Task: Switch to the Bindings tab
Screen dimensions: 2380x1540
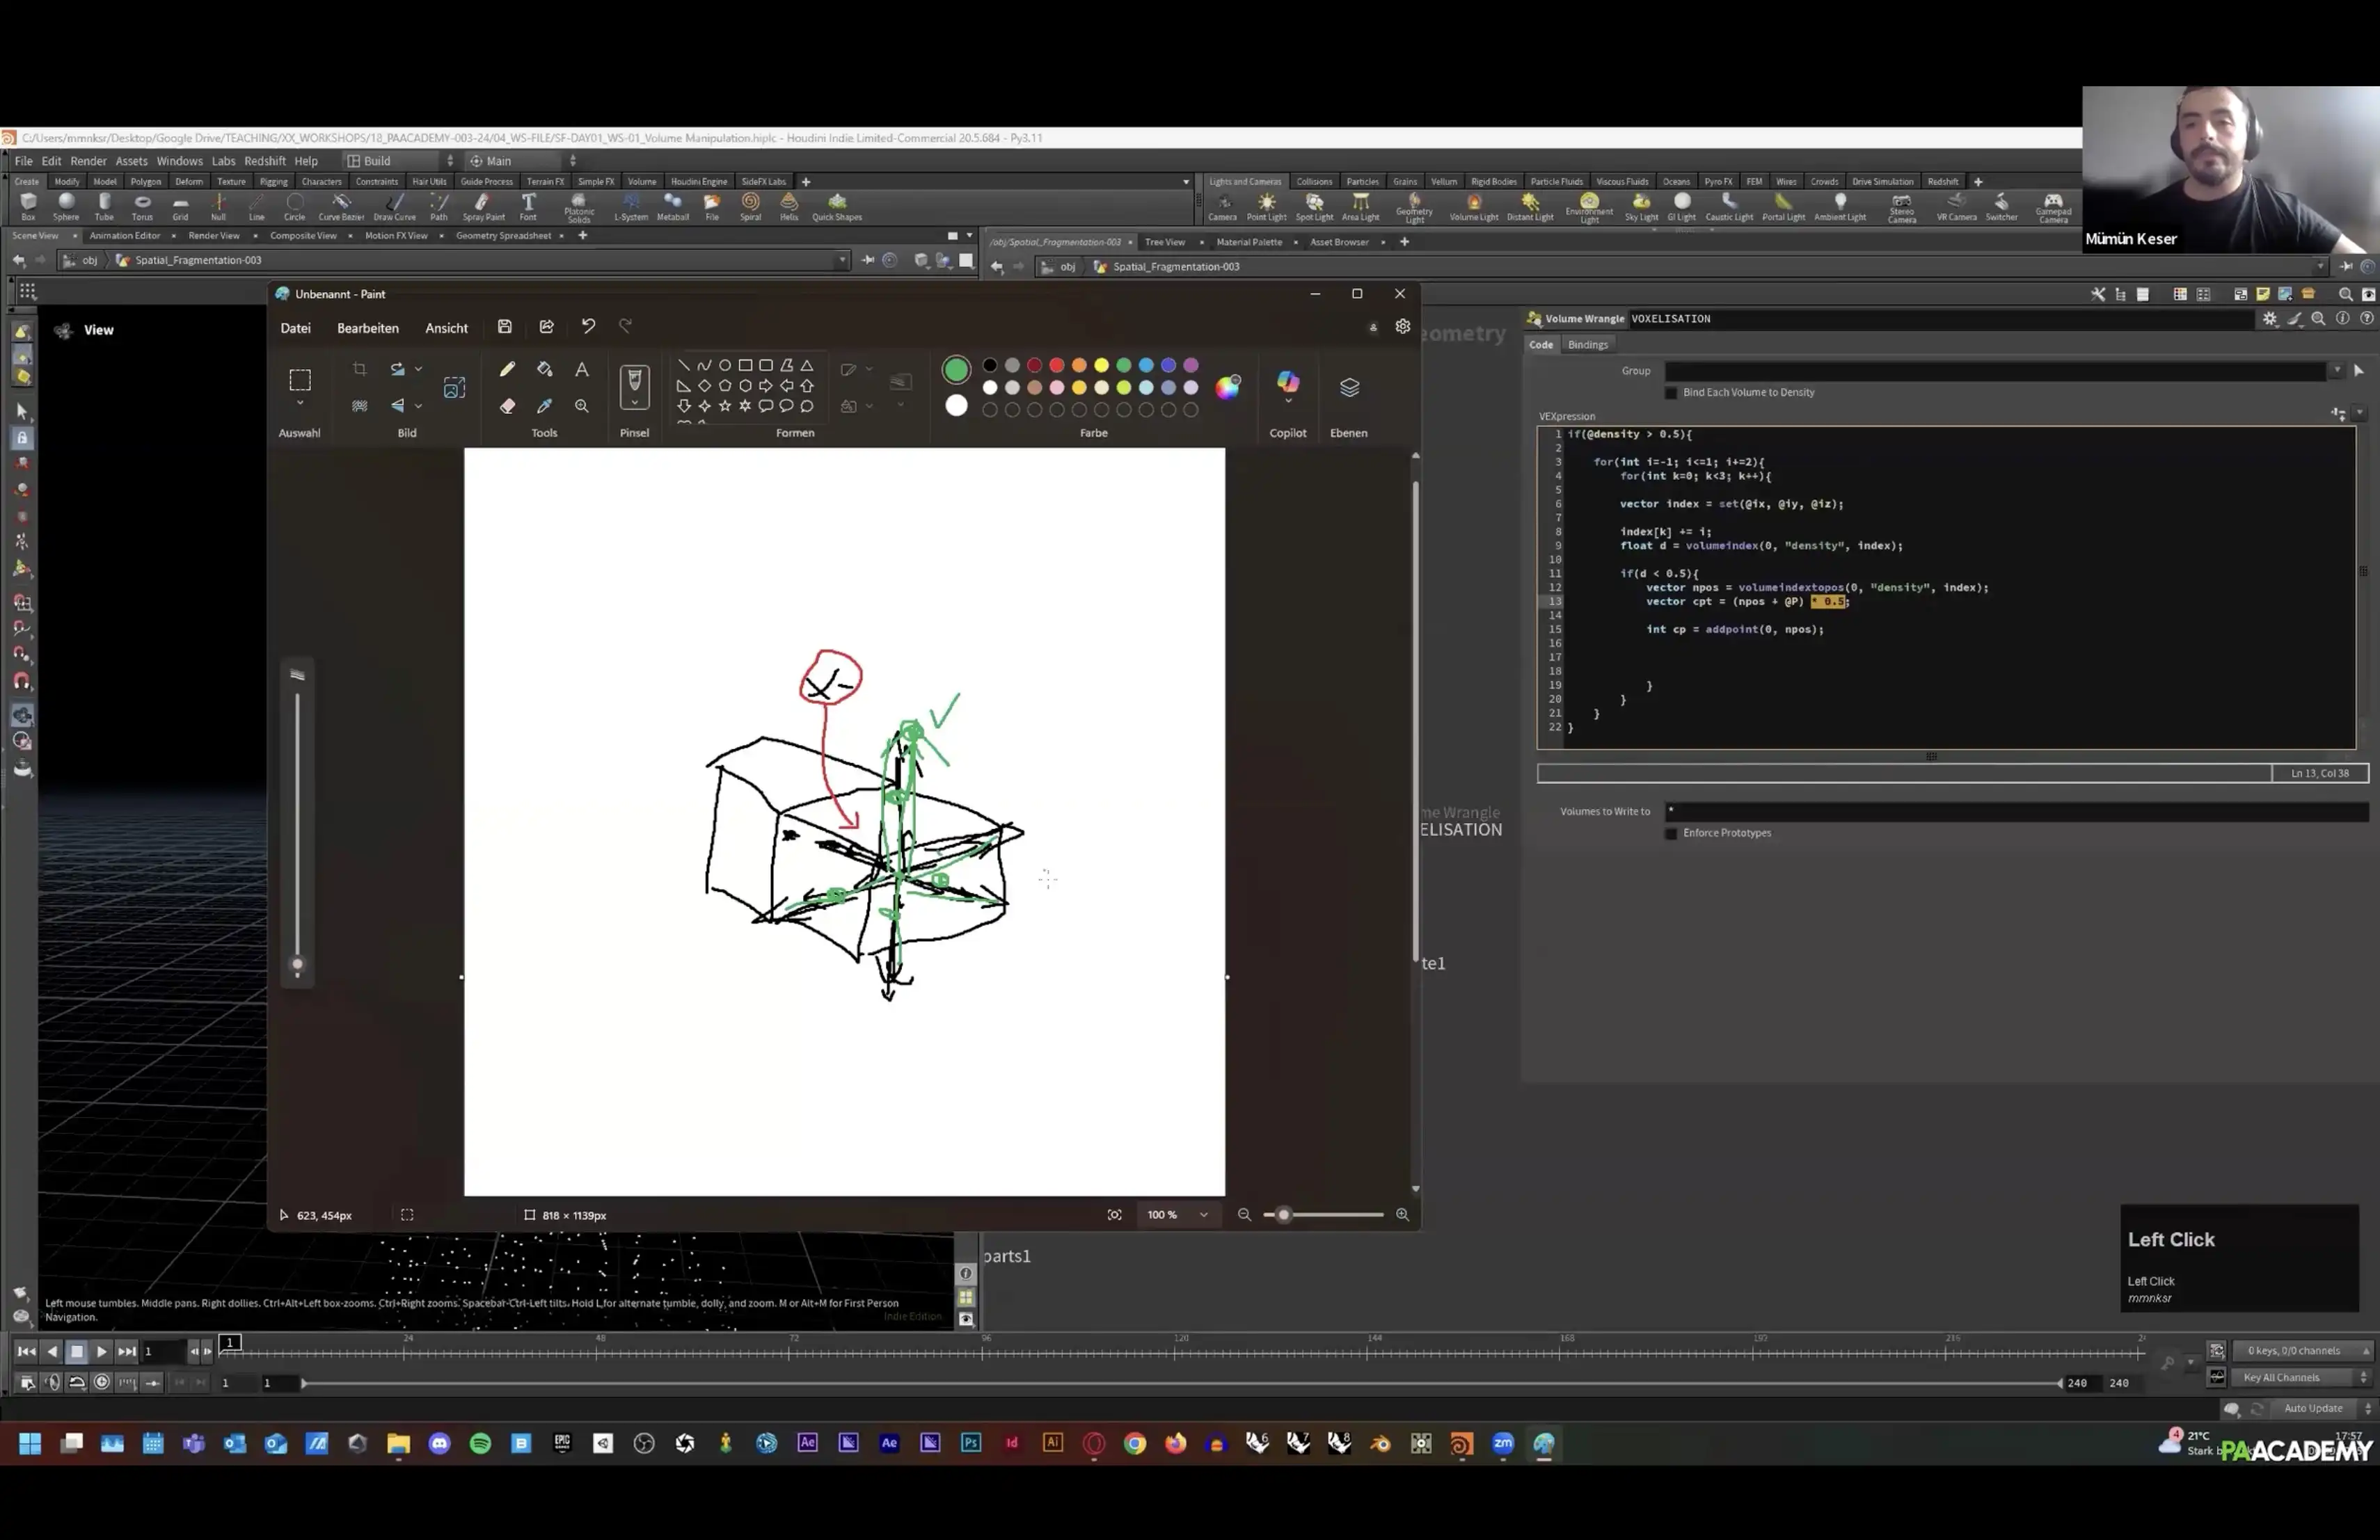Action: 1587,345
